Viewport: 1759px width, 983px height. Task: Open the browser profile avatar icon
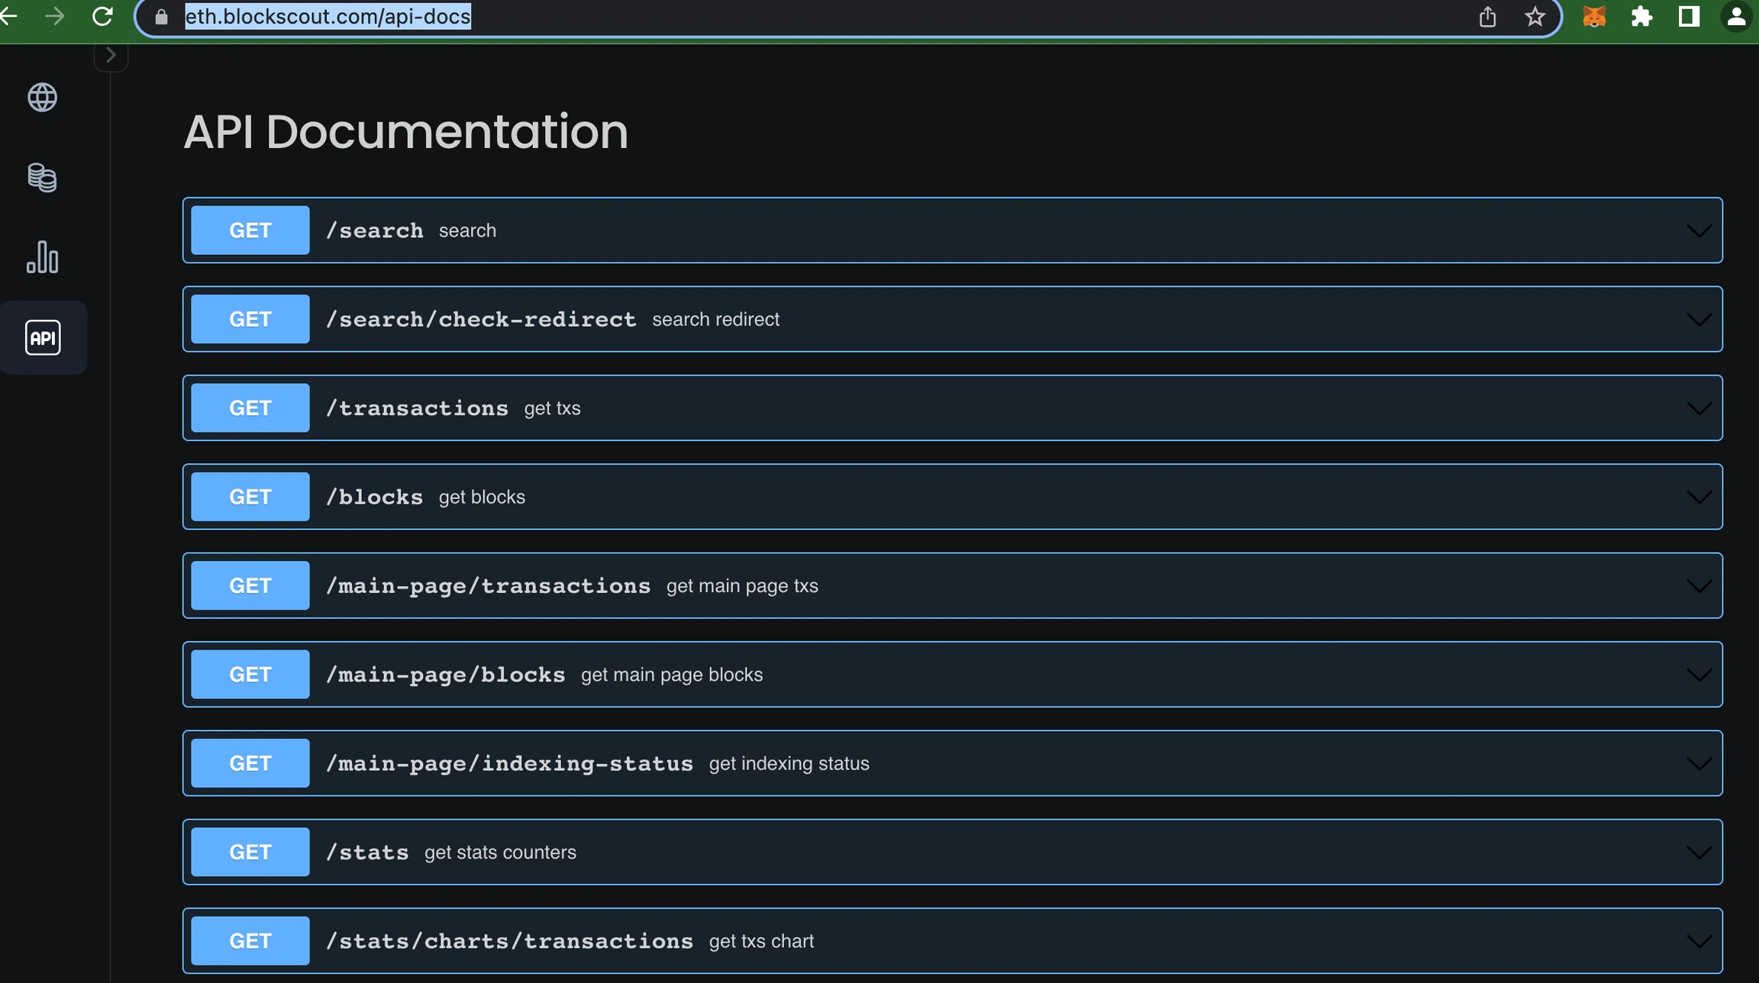[1736, 17]
